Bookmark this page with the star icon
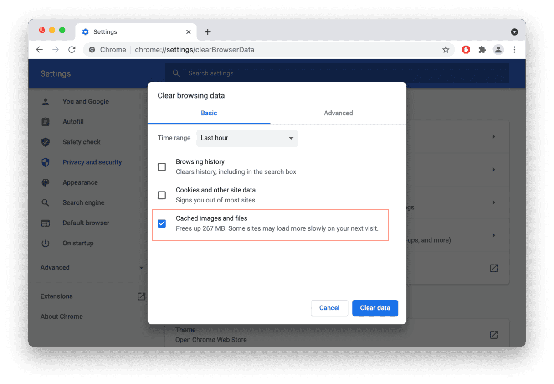The image size is (554, 384). [x=446, y=50]
